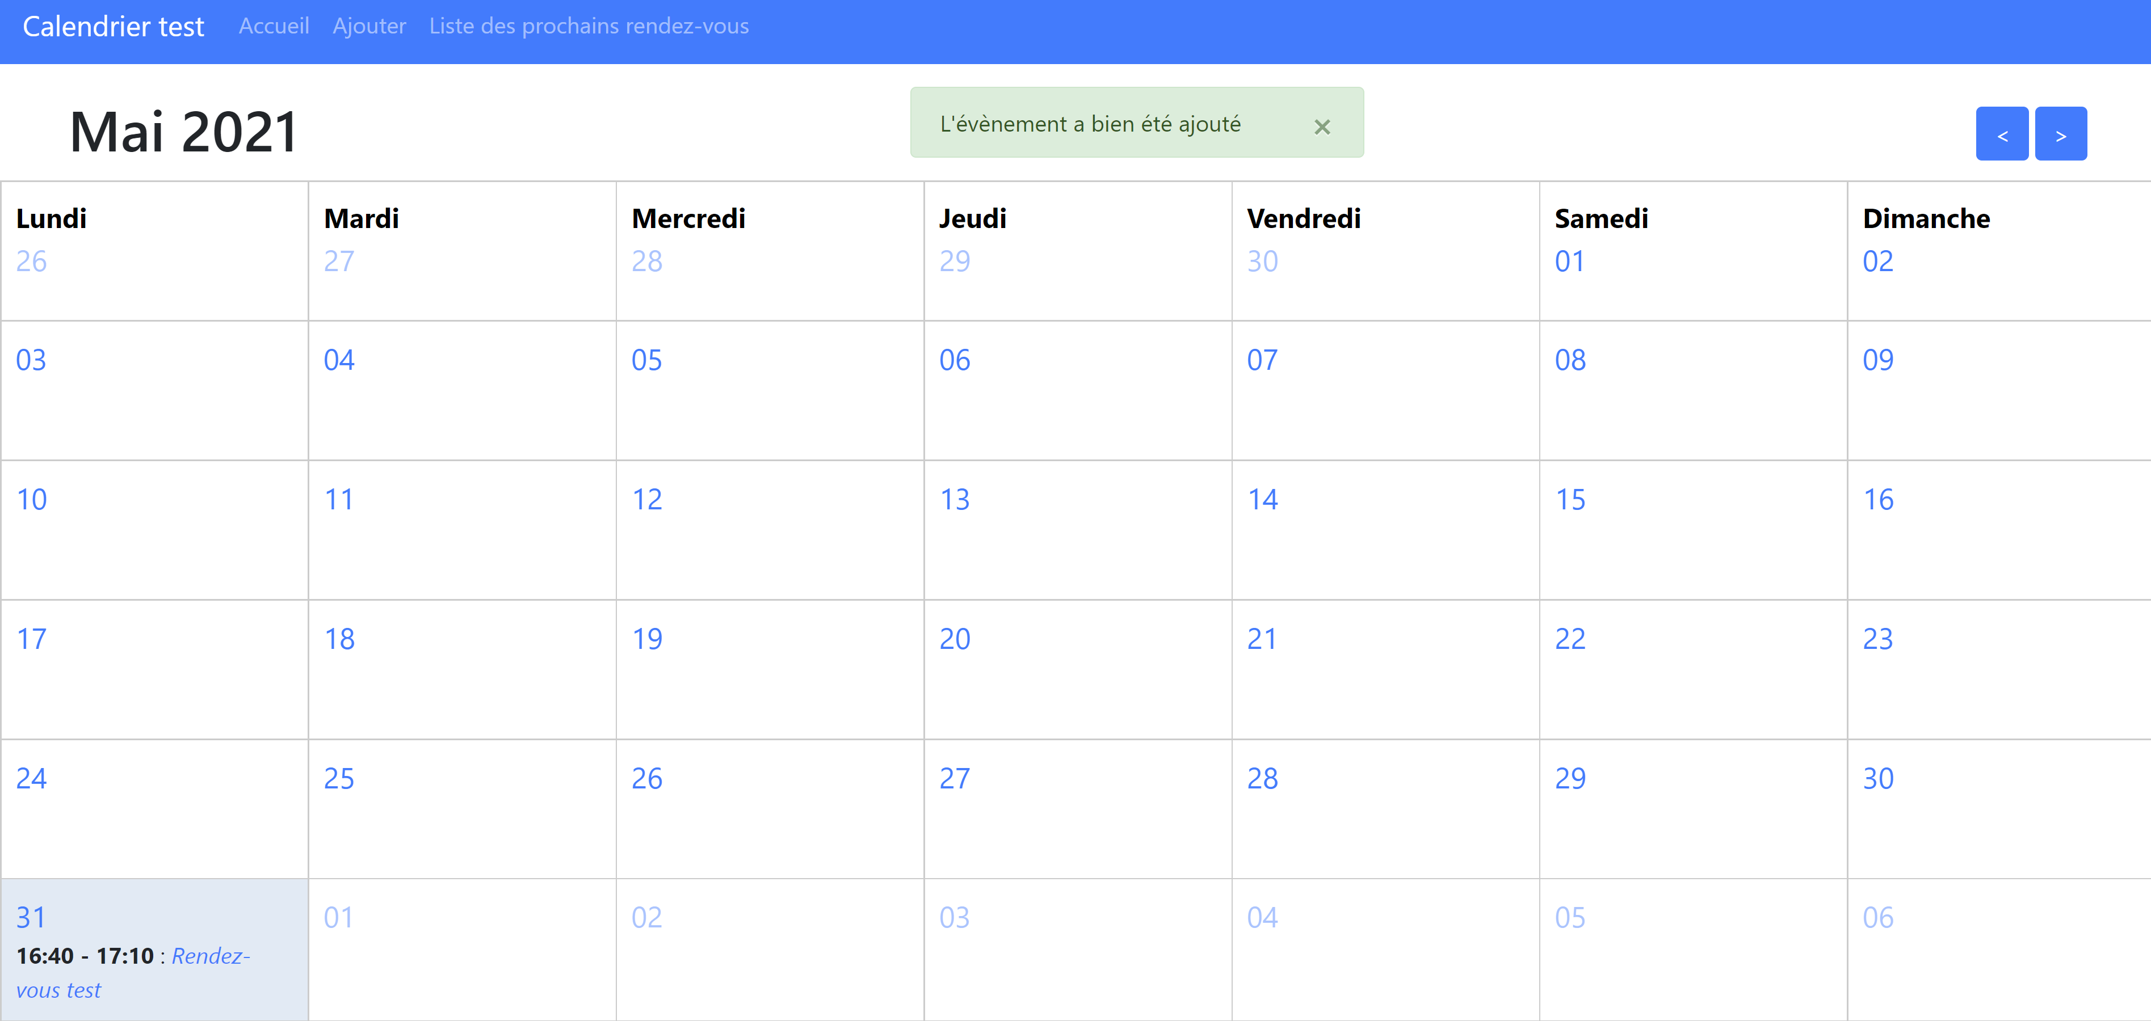Dismiss the success alert message
The height and width of the screenshot is (1021, 2151).
1322,127
